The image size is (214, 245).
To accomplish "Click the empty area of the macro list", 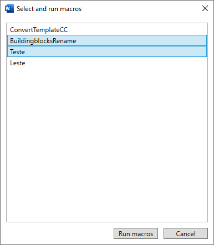I will [x=107, y=144].
